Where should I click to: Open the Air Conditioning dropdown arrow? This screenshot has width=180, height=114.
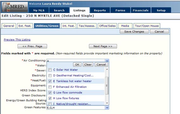(x=107, y=60)
